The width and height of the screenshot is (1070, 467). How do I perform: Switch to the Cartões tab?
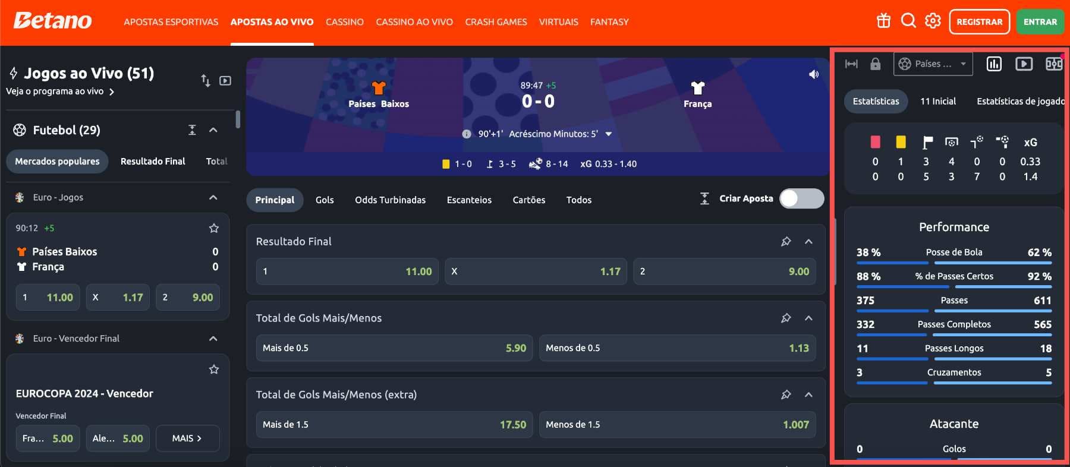(529, 200)
